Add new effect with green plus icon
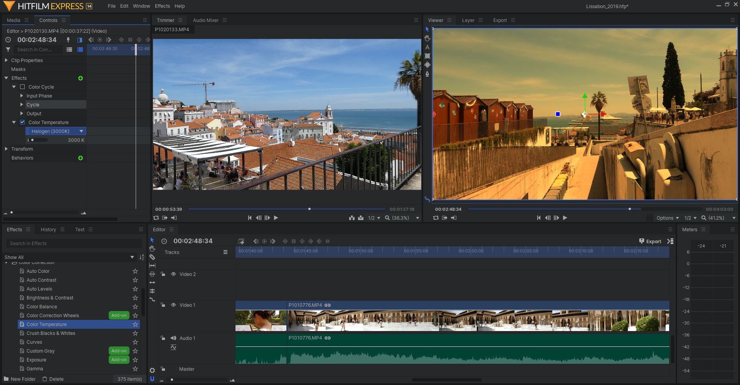740x385 pixels. [81, 78]
